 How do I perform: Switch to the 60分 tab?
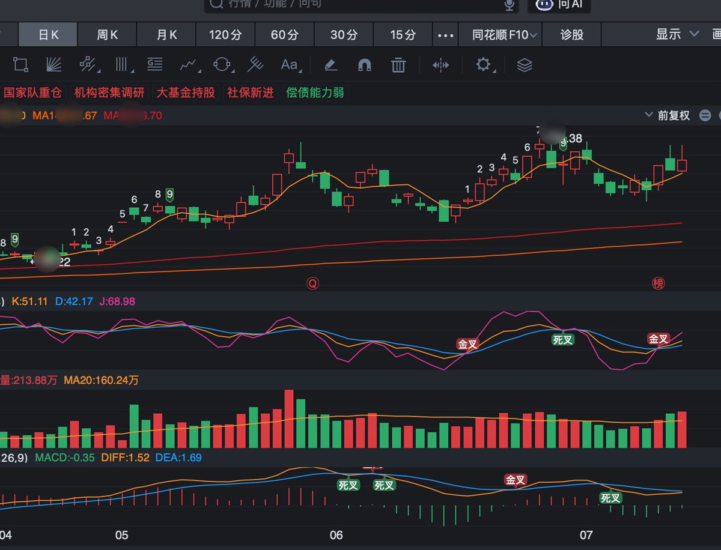tap(285, 35)
